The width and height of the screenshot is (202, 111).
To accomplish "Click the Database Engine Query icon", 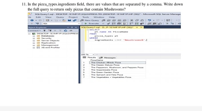I will [103, 20].
